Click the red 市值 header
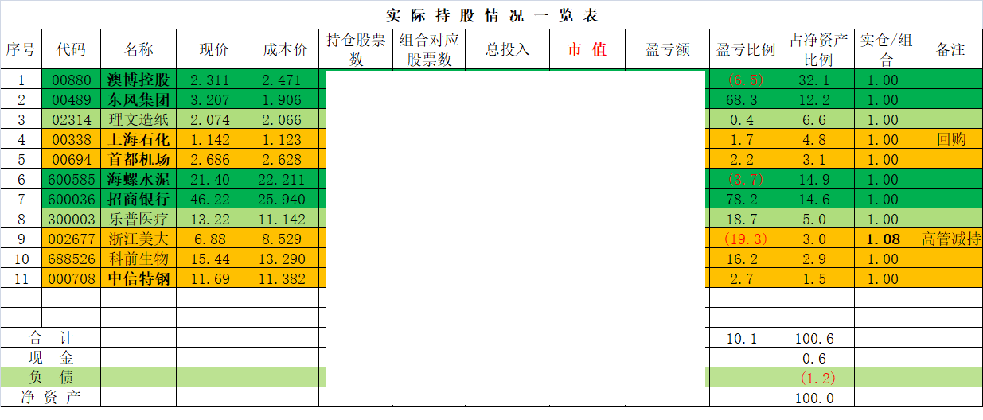This screenshot has height=420, width=983. (x=587, y=50)
